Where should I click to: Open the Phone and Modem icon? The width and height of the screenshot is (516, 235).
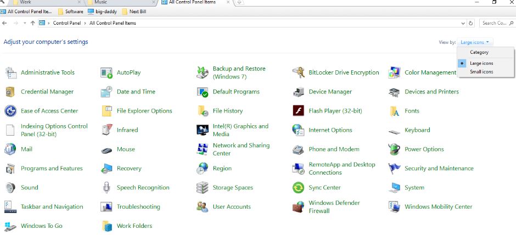298,149
